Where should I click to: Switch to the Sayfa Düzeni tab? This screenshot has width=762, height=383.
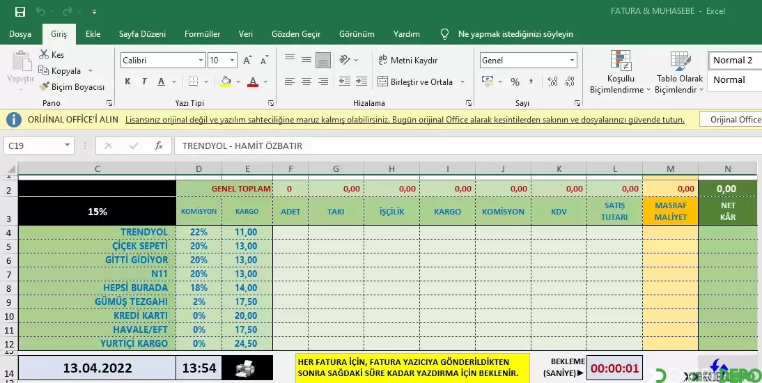(142, 34)
